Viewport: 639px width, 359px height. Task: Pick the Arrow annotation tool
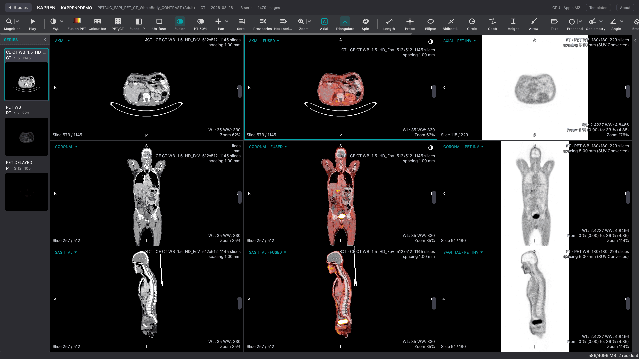tap(534, 24)
